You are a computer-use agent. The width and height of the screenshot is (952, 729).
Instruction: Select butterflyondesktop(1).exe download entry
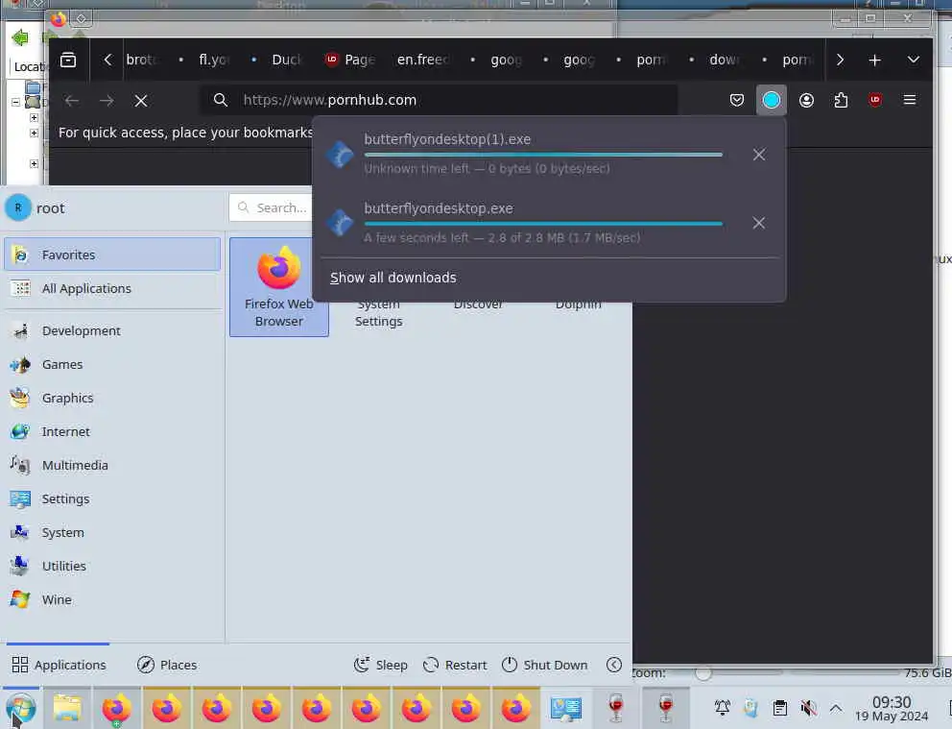pos(528,155)
